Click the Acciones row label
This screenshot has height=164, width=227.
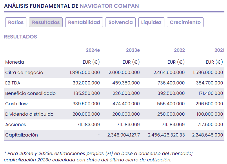point(16,125)
